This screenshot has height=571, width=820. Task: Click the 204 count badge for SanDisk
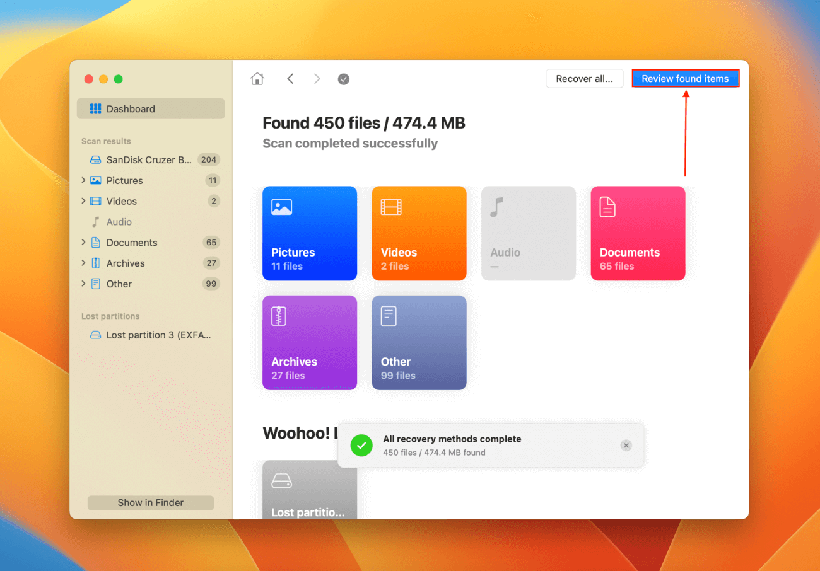209,160
